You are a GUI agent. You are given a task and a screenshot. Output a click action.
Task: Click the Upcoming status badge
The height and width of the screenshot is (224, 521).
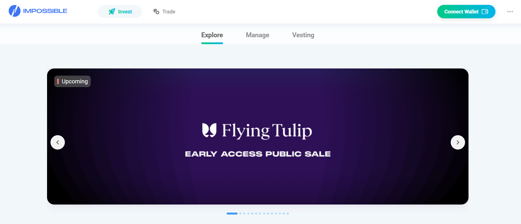(x=72, y=81)
